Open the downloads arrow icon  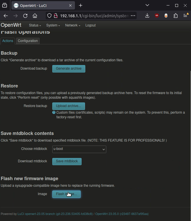coord(147,16)
